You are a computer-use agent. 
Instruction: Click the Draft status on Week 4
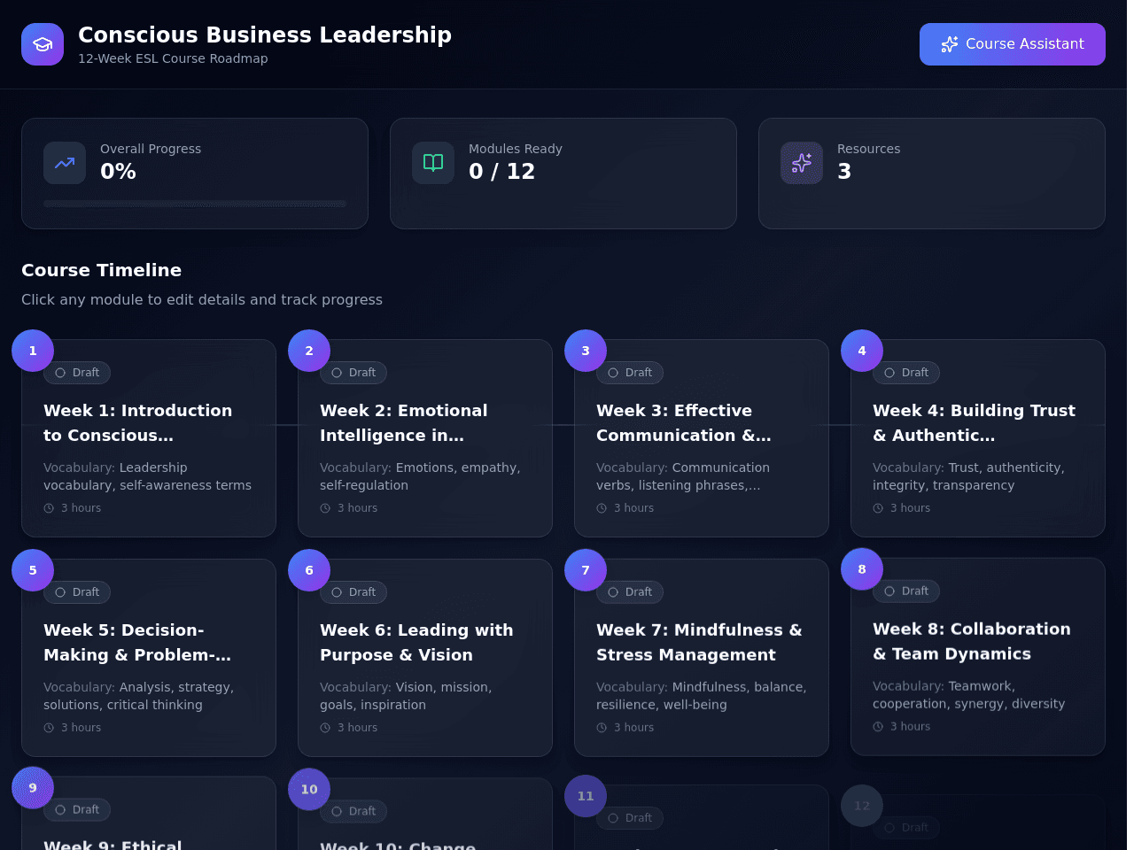pos(906,373)
